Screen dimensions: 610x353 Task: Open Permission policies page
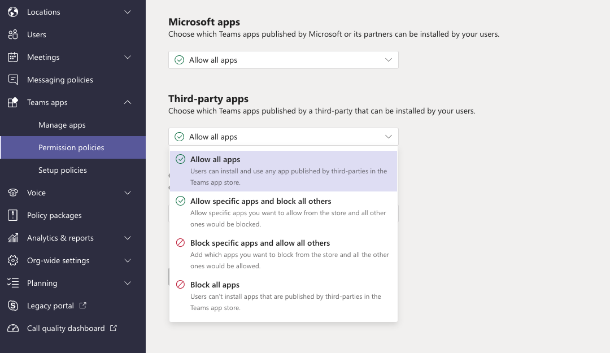click(x=73, y=147)
